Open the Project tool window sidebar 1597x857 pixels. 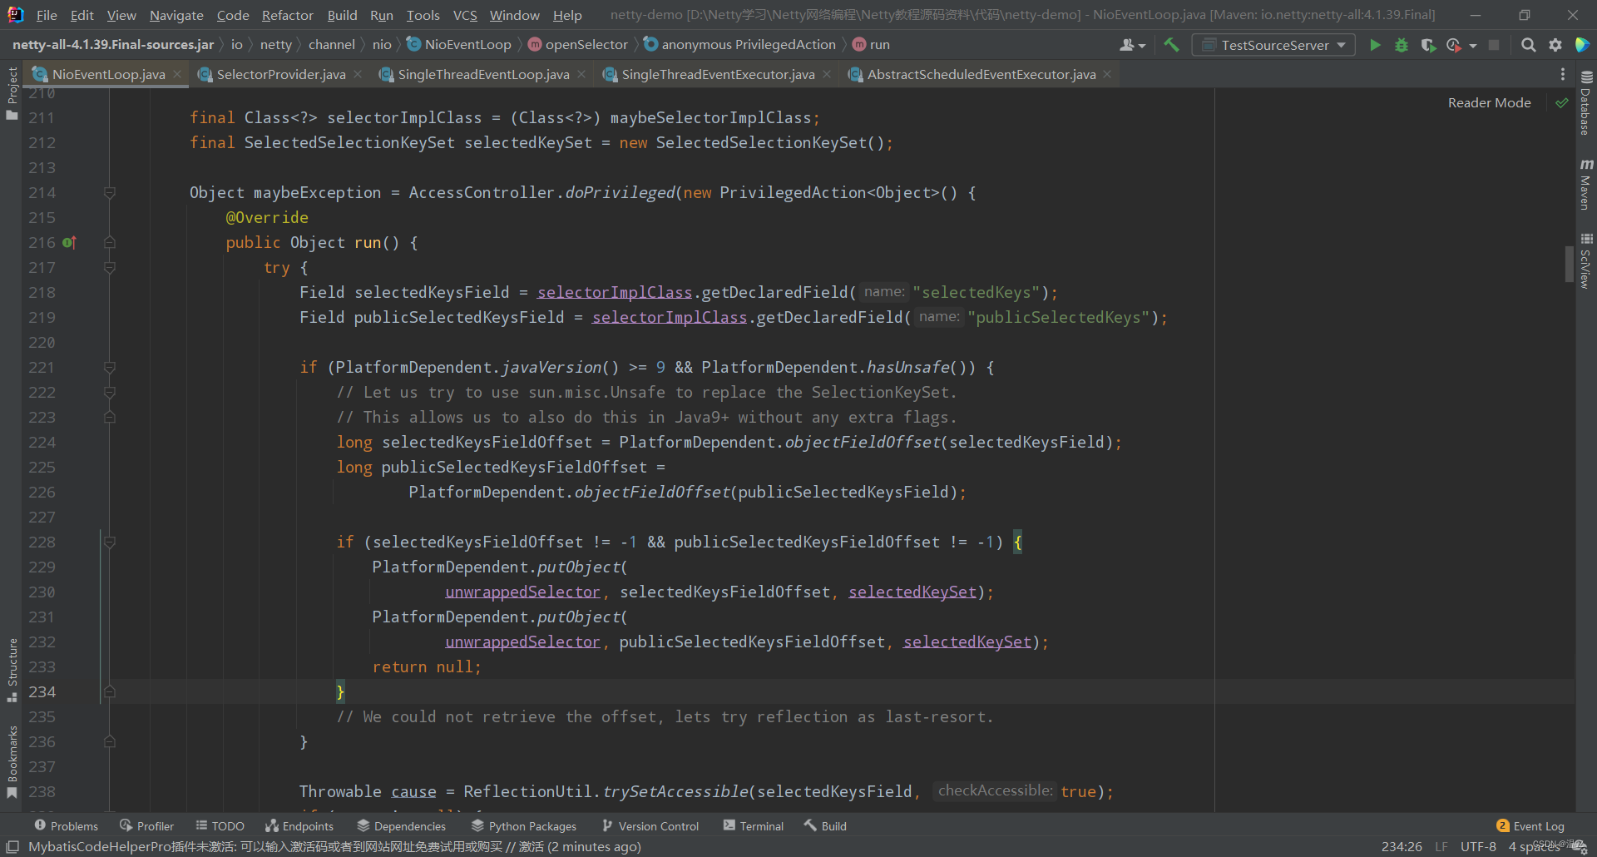point(12,93)
